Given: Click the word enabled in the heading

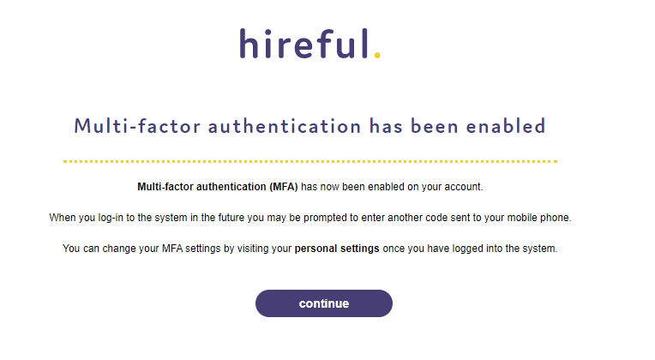Looking at the screenshot, I should pos(506,126).
